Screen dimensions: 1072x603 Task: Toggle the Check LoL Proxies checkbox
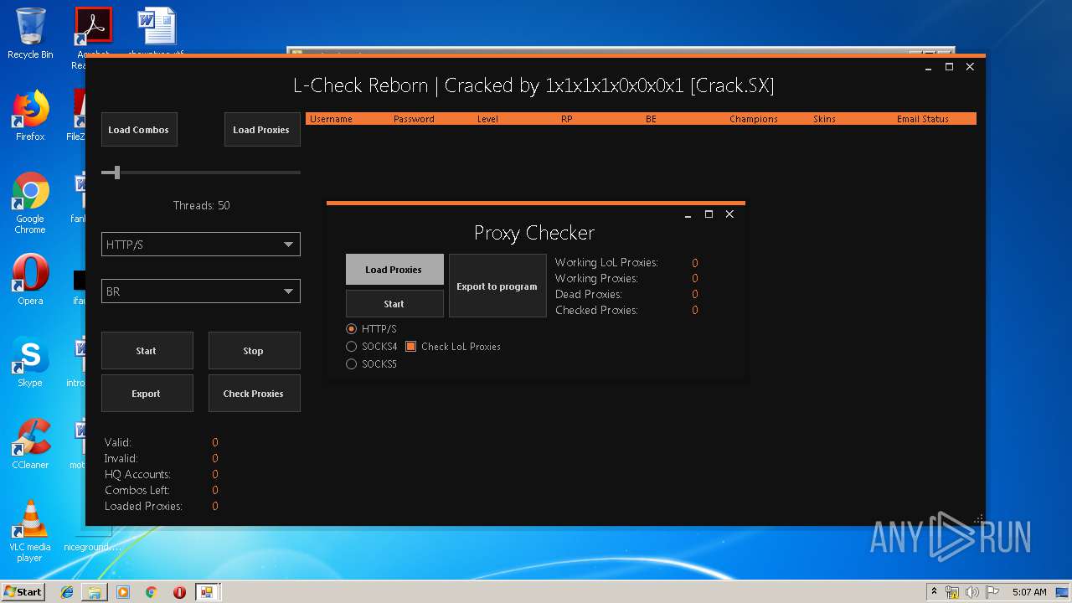(x=411, y=347)
